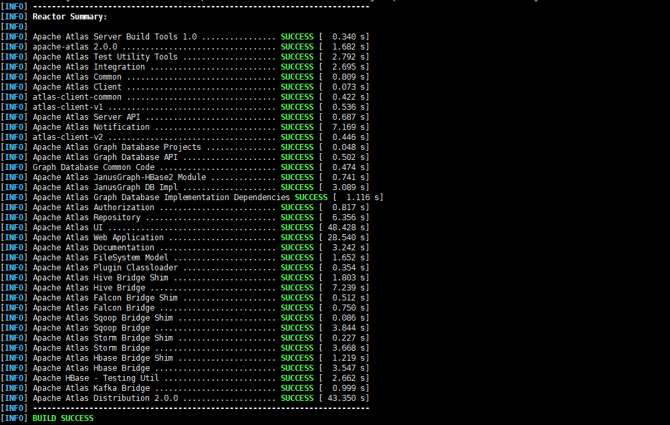Select 'Apache Atlas Server API' text
The height and width of the screenshot is (425, 670).
86,117
